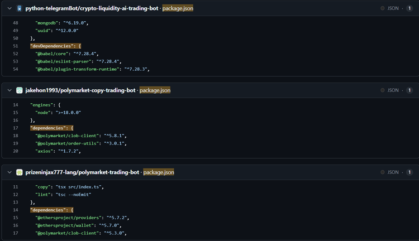The image size is (419, 241).
Task: Open package.json in polymarket-copy-trading-bot
Action: pyautogui.click(x=155, y=90)
